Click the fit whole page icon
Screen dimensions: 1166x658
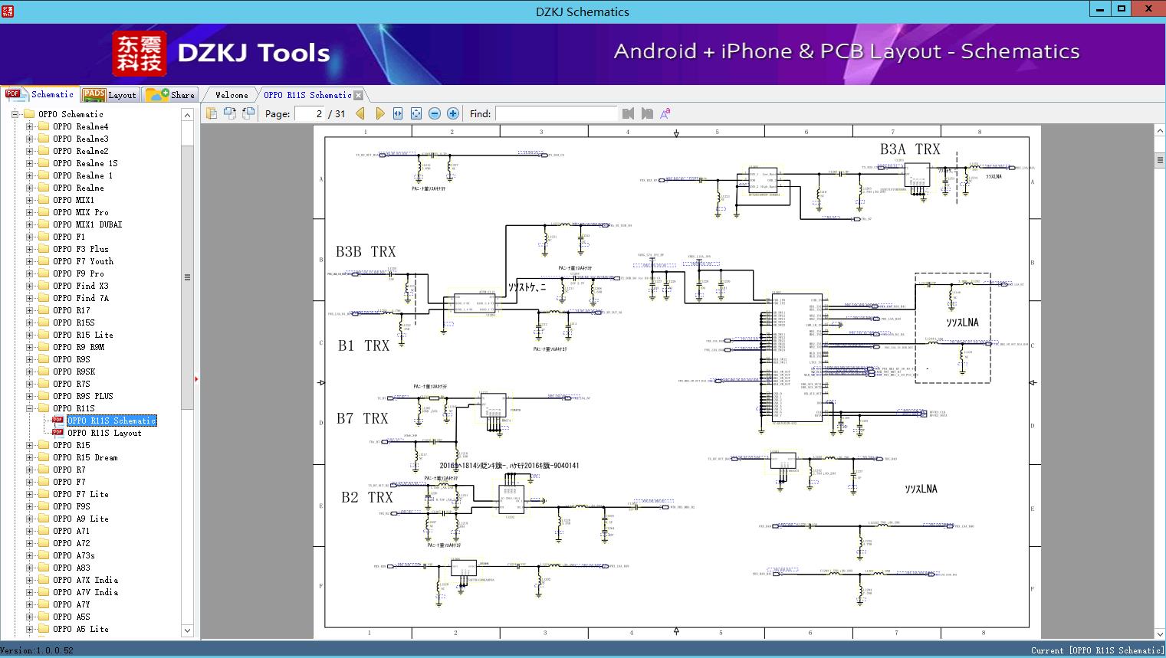(415, 113)
